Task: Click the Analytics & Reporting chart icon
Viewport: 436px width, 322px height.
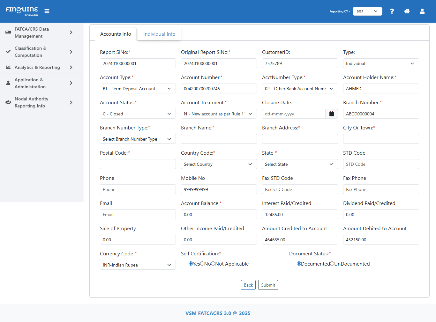Action: click(x=8, y=67)
